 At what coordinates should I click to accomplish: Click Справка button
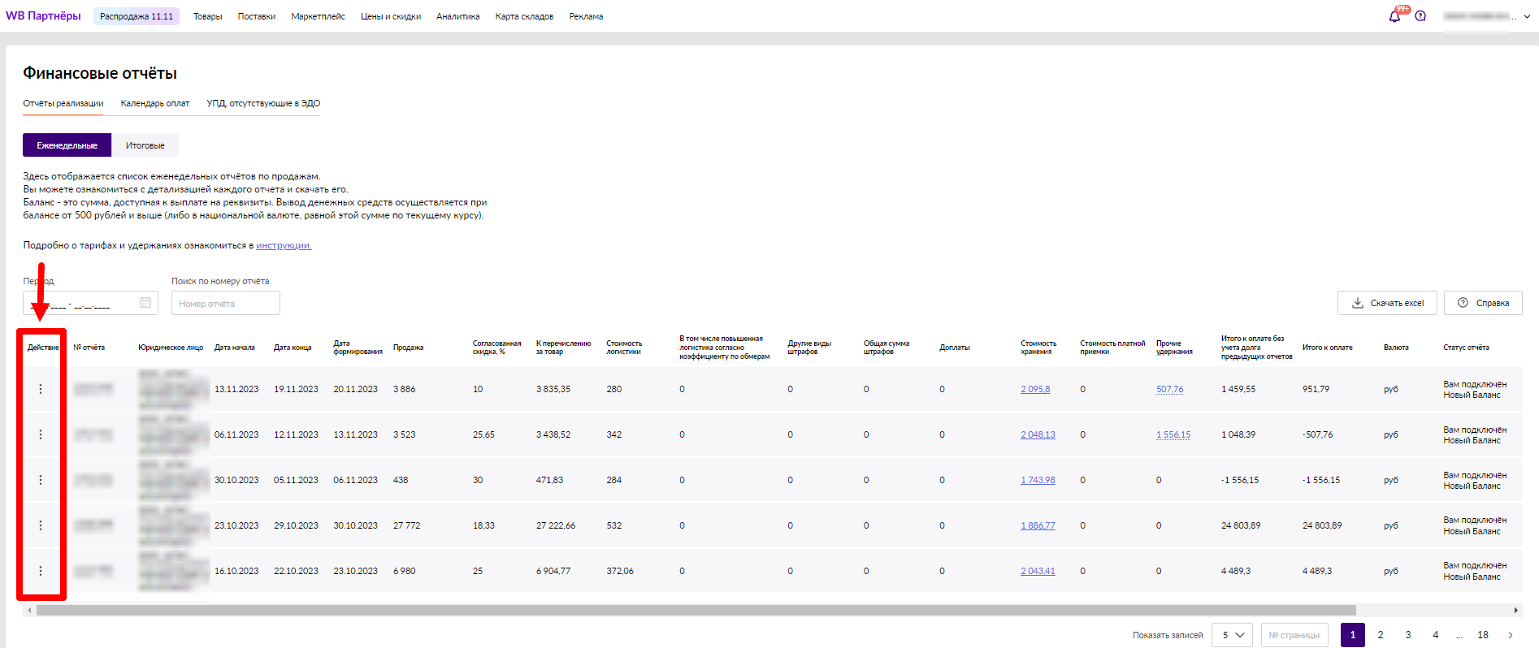(x=1483, y=303)
